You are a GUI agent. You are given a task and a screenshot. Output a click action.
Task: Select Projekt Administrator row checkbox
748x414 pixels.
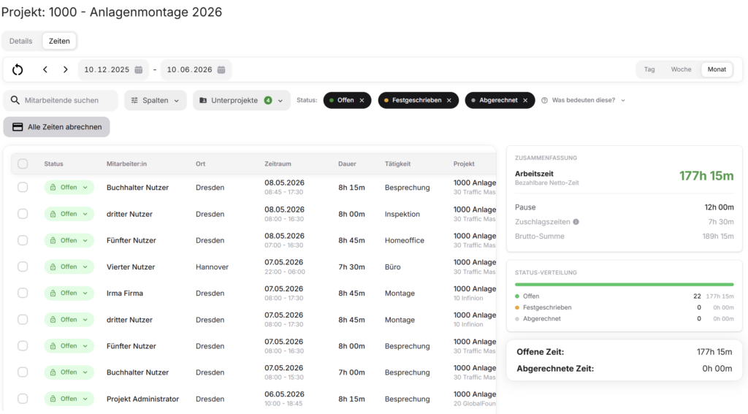(23, 399)
